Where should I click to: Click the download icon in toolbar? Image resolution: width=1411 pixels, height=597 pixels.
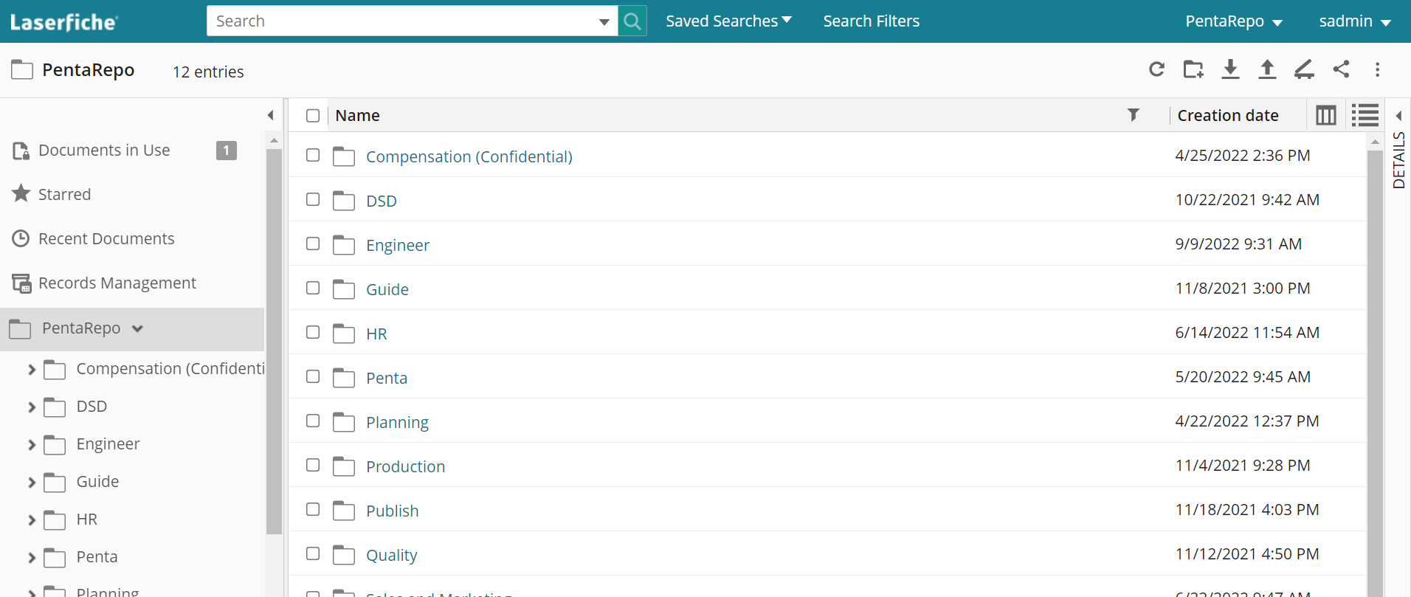point(1230,69)
